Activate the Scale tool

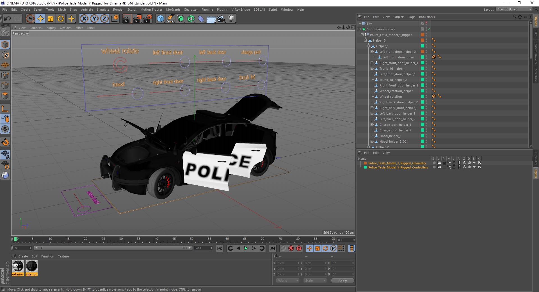[51, 19]
